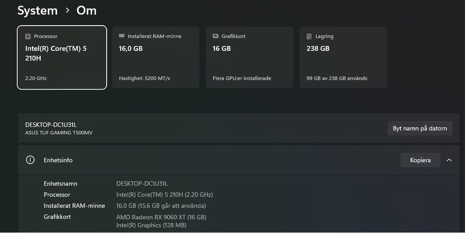Click the Grafikkort graphics card icon
The width and height of the screenshot is (465, 233).
(x=216, y=36)
